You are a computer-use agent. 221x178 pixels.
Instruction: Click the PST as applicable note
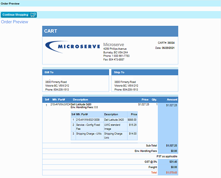coord(167,156)
